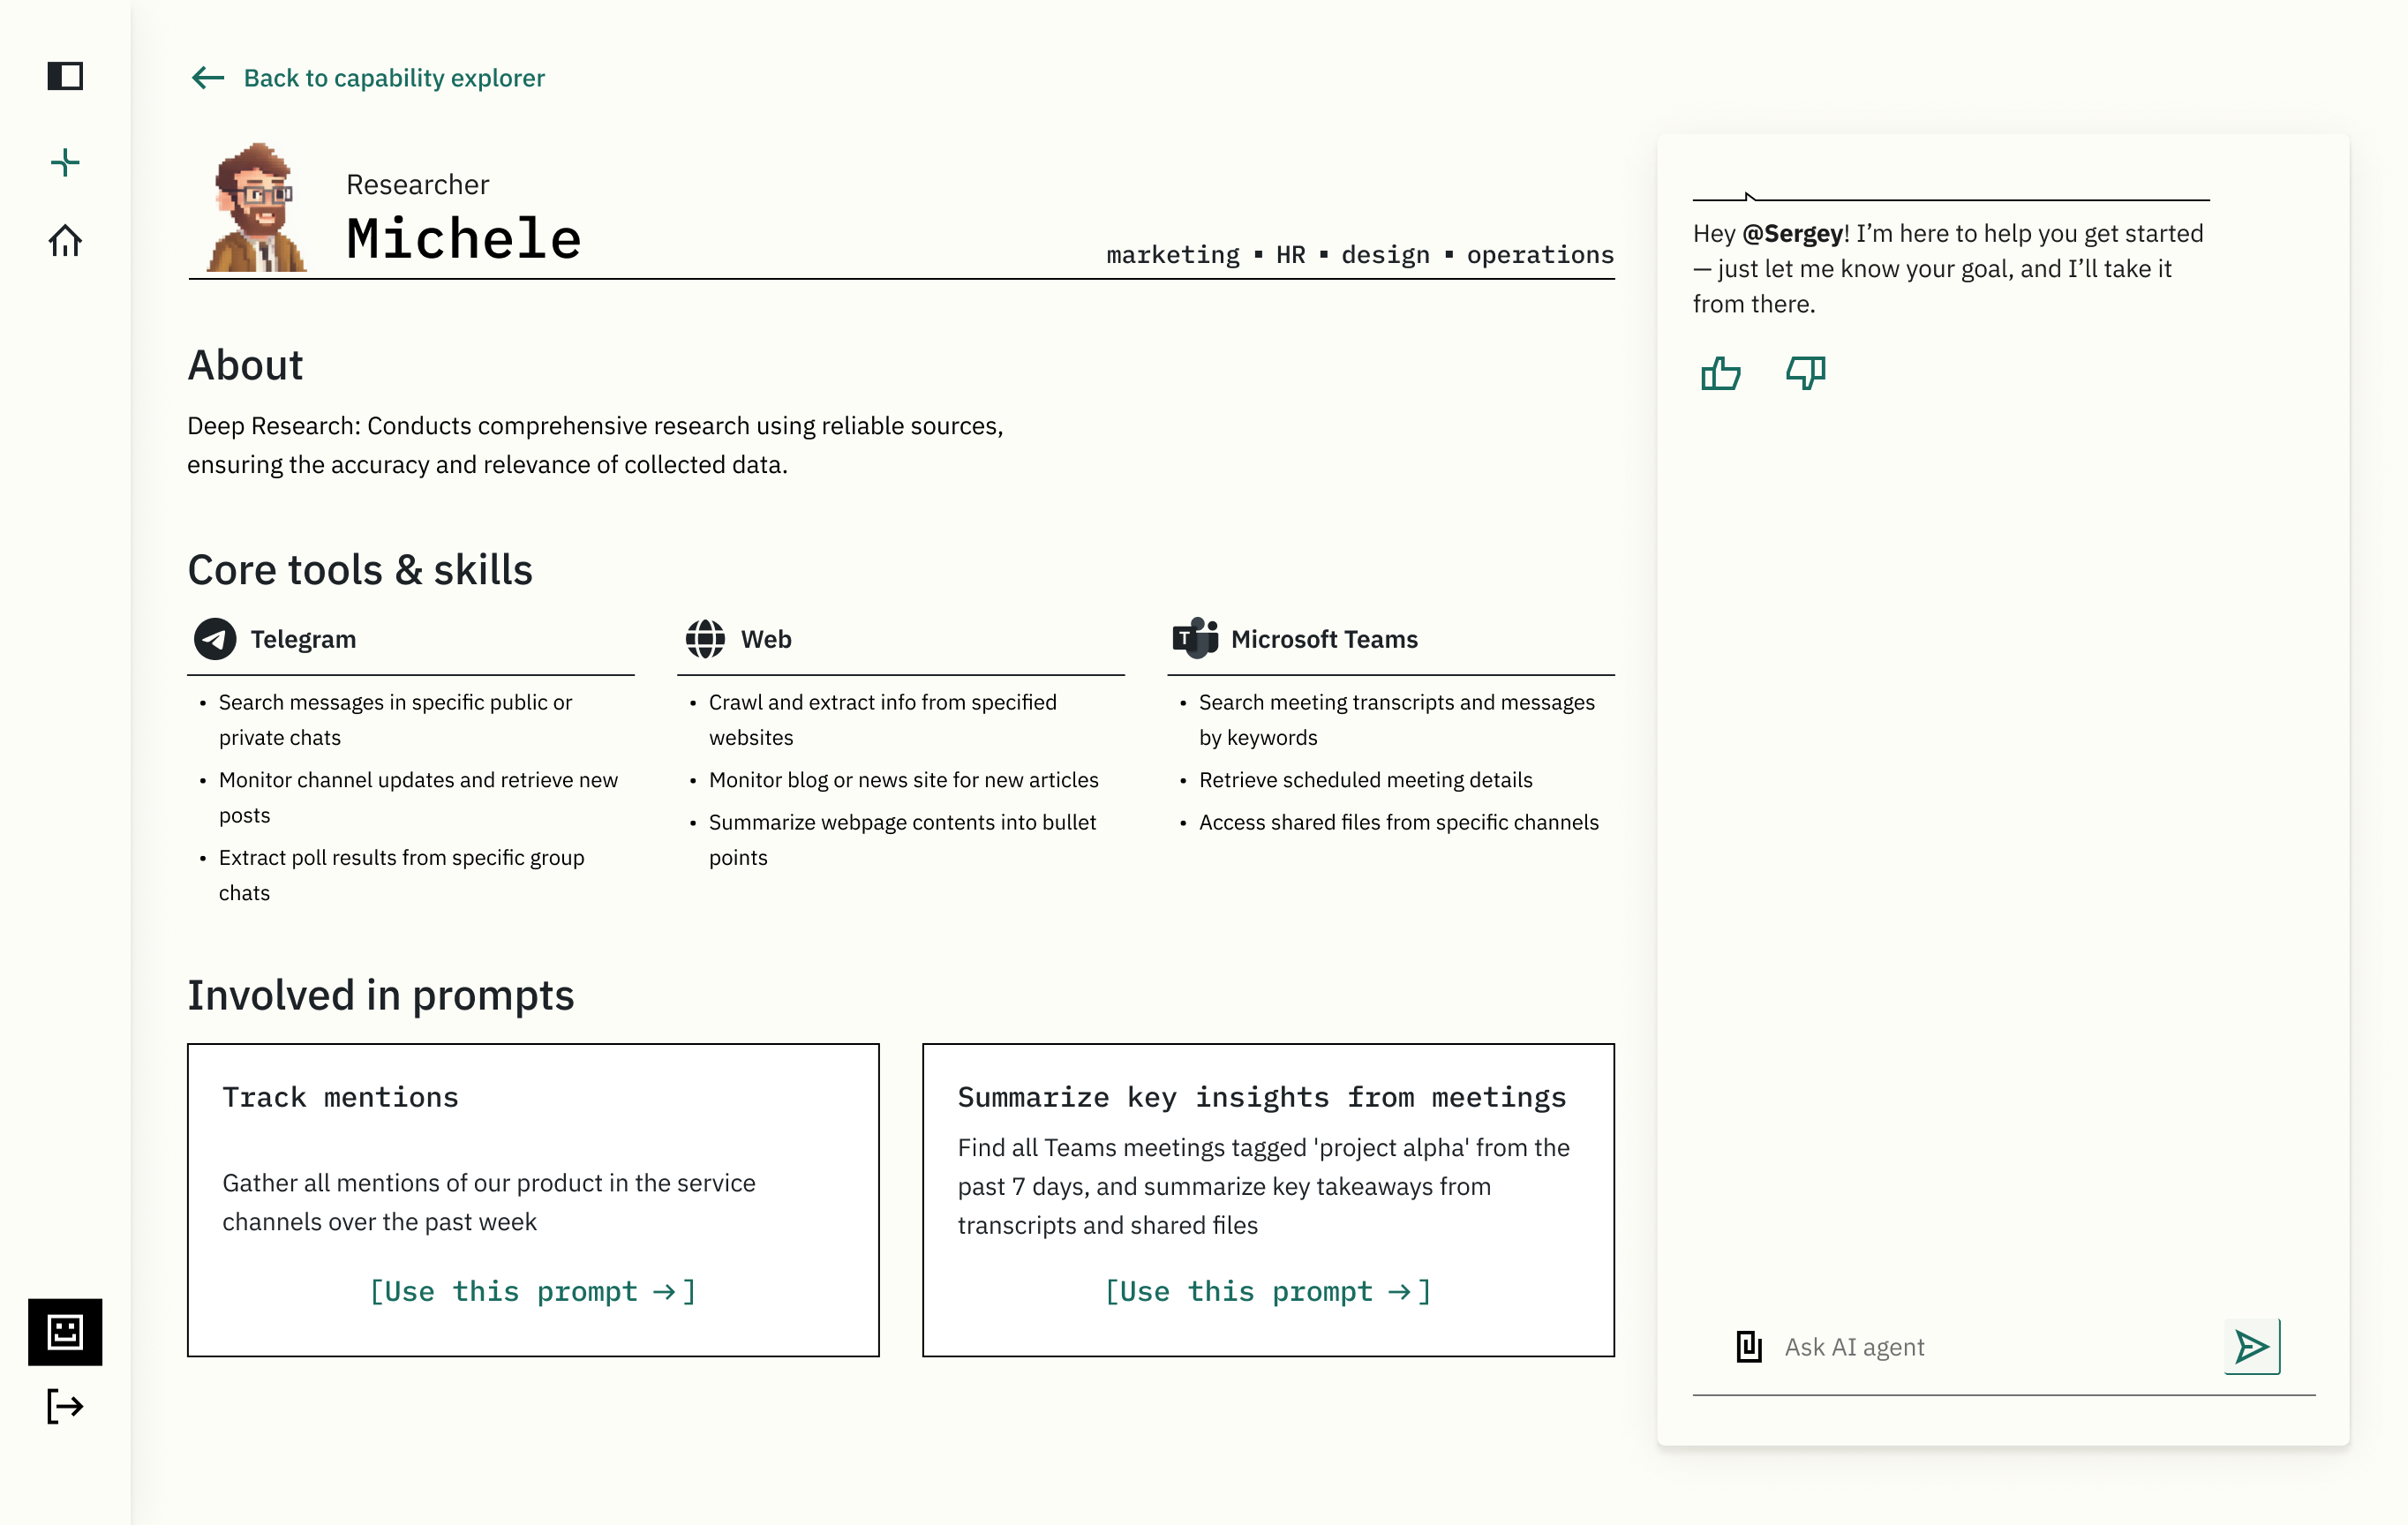
Task: Click the operations tag
Action: 1541,255
